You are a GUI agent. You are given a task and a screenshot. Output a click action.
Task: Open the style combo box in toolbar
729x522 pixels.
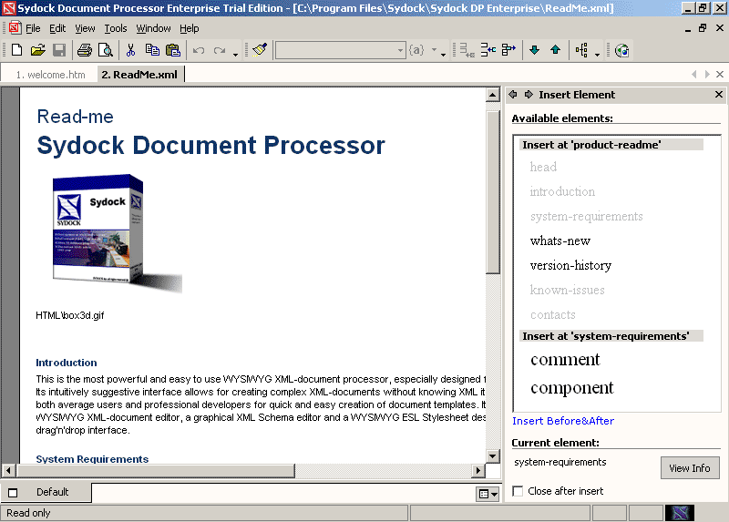coord(340,50)
